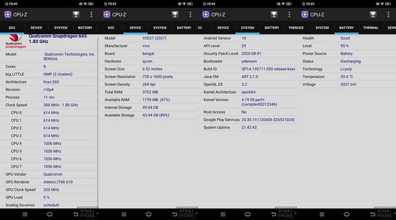This screenshot has height=220, width=396.
Task: Click the 'aarch64' kernel architecture value
Action: [248, 92]
